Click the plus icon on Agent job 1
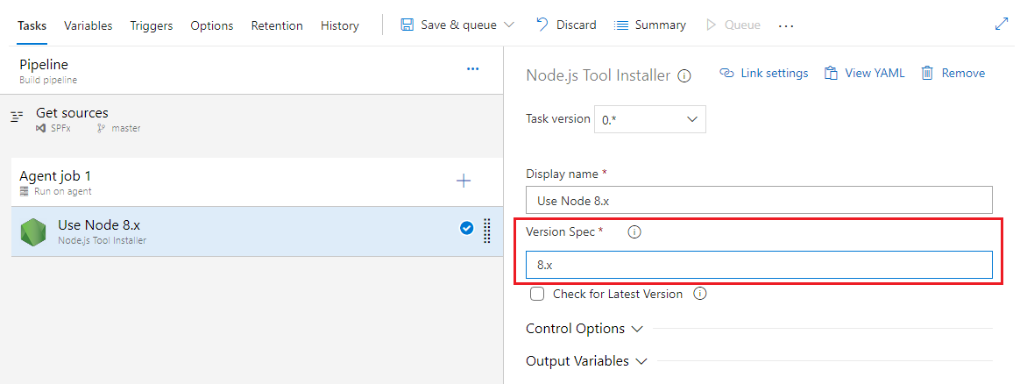The height and width of the screenshot is (384, 1020). coord(464,181)
